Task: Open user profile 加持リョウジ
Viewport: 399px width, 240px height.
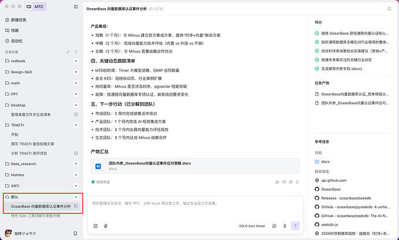Action: click(20, 233)
